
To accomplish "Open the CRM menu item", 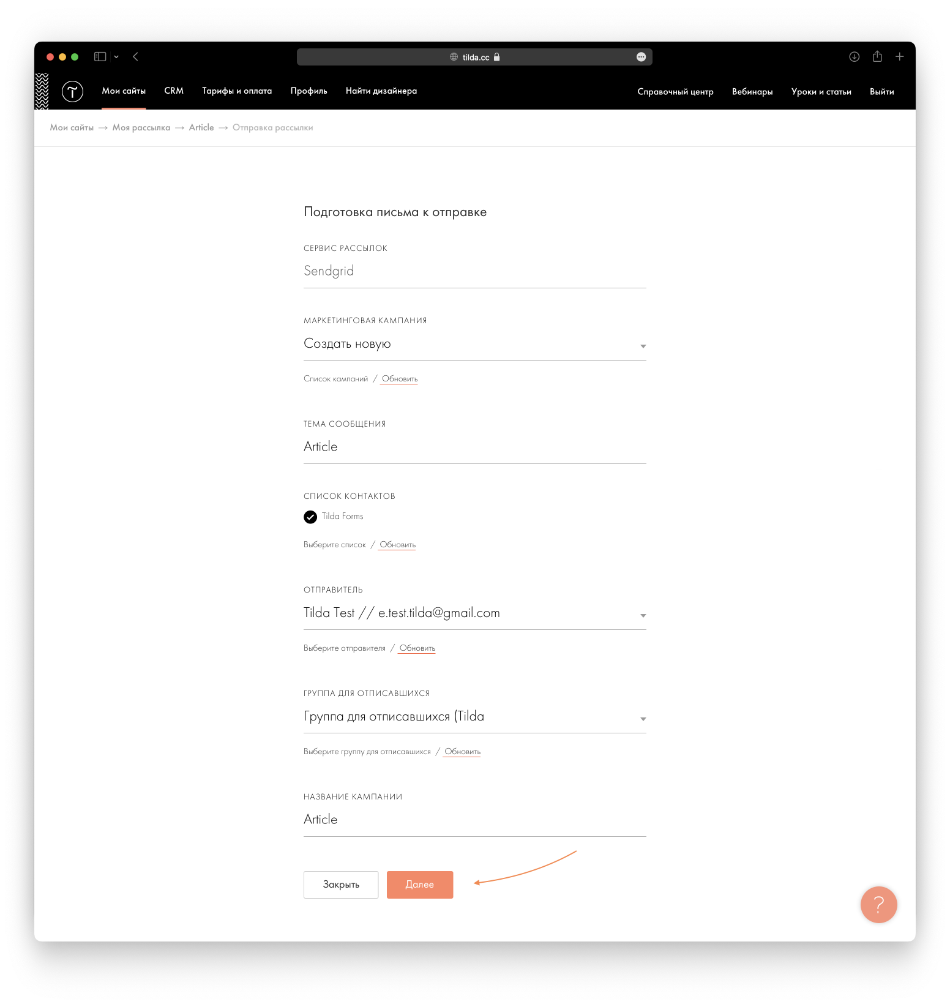I will point(174,91).
